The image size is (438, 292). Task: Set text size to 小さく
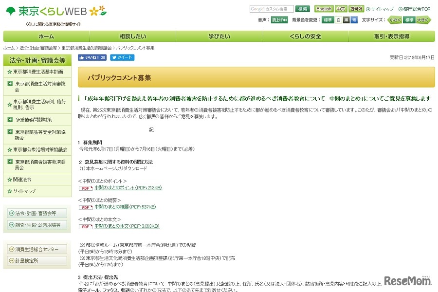395,20
